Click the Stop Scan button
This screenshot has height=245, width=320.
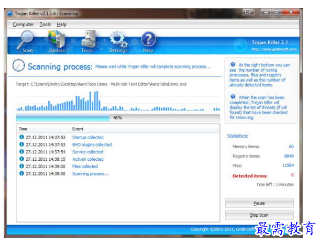point(259,215)
